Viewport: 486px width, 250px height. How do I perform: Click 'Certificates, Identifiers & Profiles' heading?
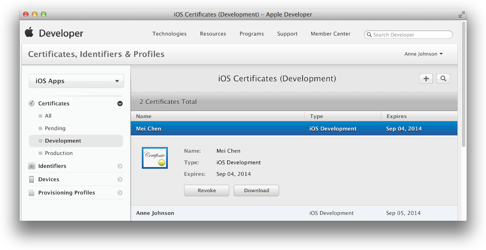tap(96, 54)
